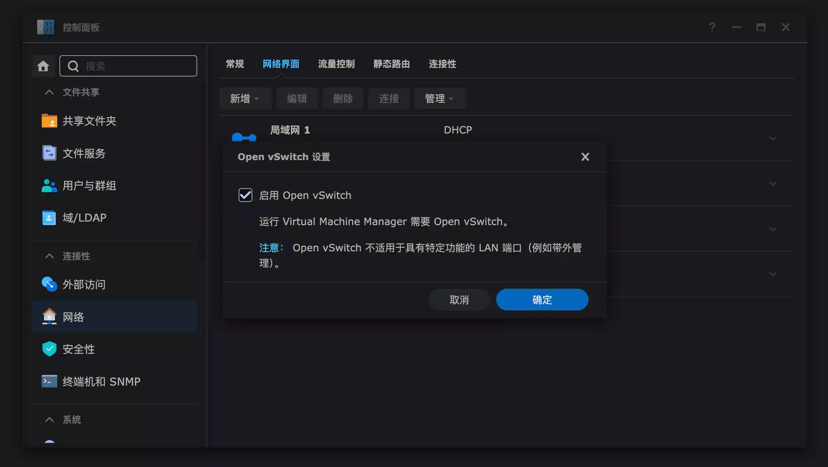Open the 新增 dropdown button
Viewport: 828px width, 467px height.
(245, 99)
